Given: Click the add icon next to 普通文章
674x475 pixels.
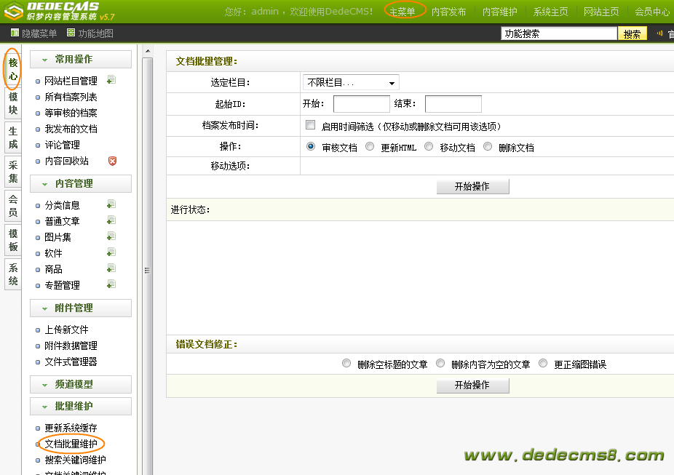Looking at the screenshot, I should tap(111, 220).
